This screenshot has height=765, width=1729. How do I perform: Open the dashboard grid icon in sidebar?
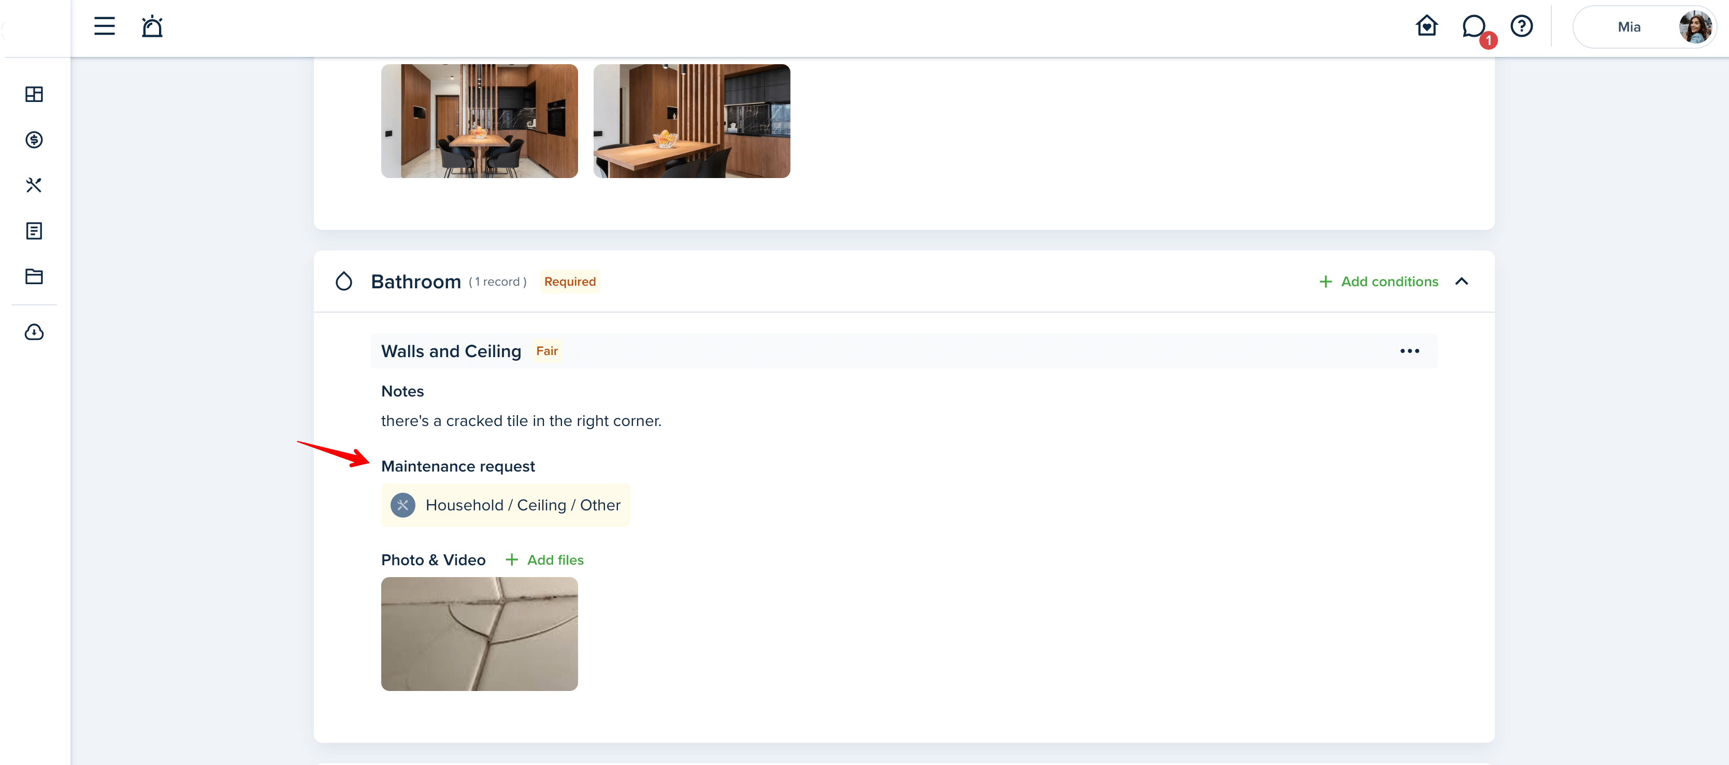tap(34, 94)
